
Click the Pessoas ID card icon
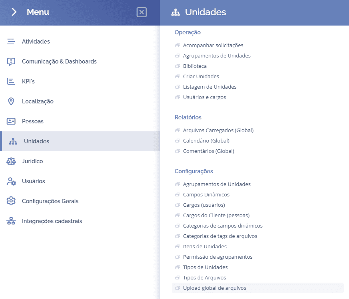click(11, 121)
